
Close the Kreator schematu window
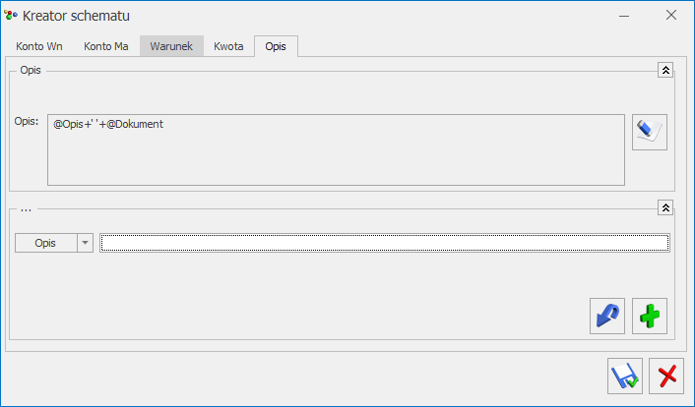671,15
